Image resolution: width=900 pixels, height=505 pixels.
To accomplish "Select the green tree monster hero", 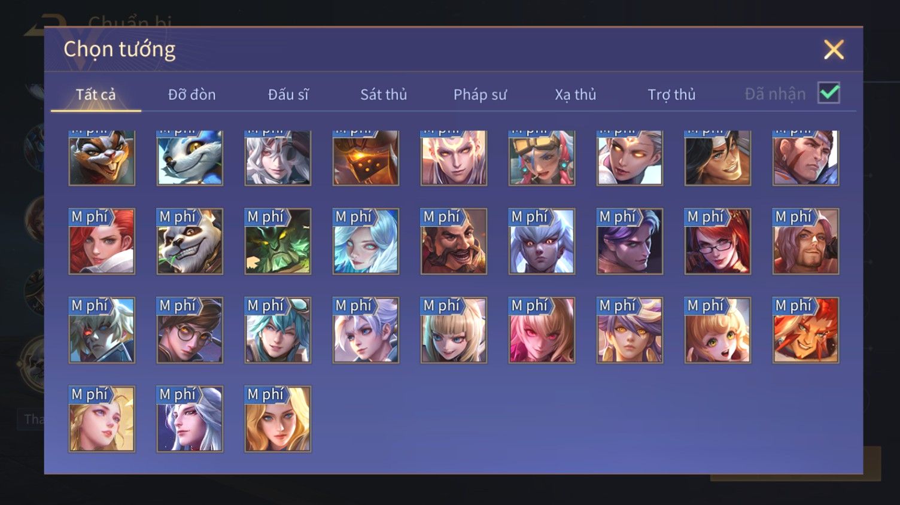I will tap(278, 241).
